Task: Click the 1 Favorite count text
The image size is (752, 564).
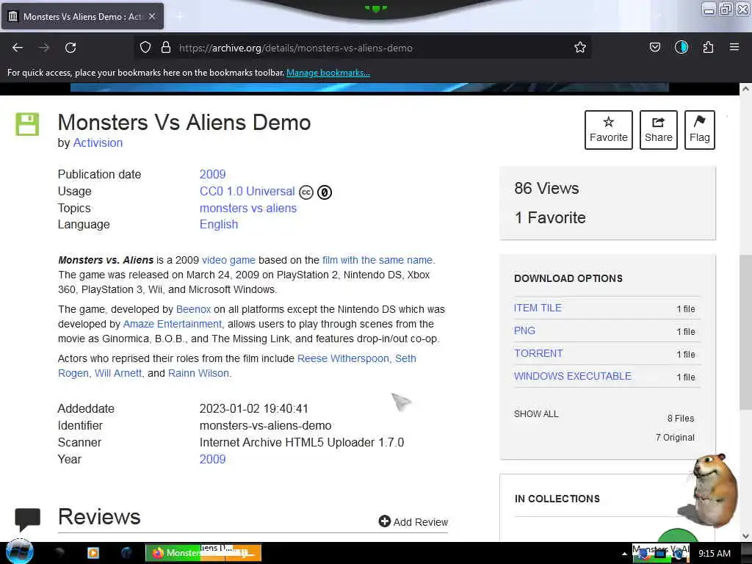Action: click(550, 217)
